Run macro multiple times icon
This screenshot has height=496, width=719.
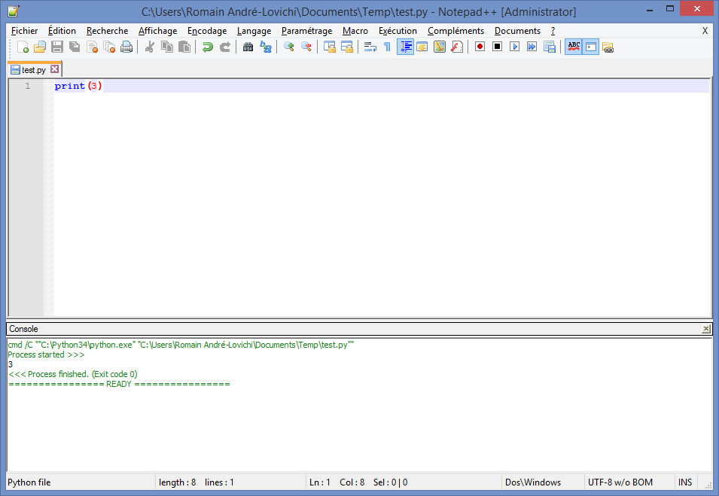pos(532,47)
